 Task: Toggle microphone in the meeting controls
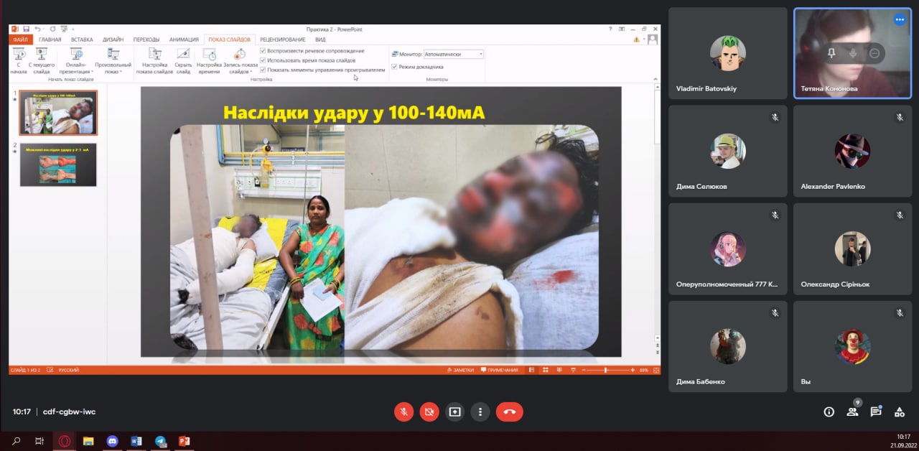(404, 412)
